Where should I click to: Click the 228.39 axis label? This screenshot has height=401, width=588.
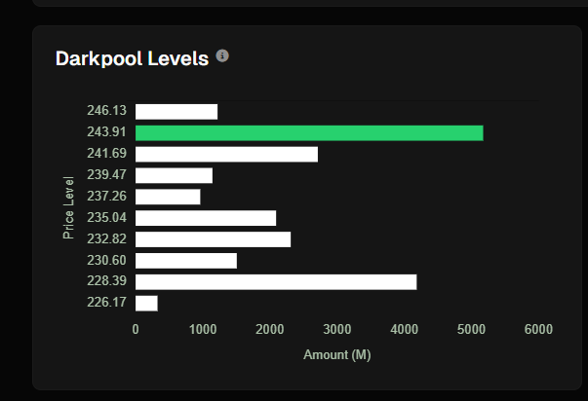[x=107, y=280]
